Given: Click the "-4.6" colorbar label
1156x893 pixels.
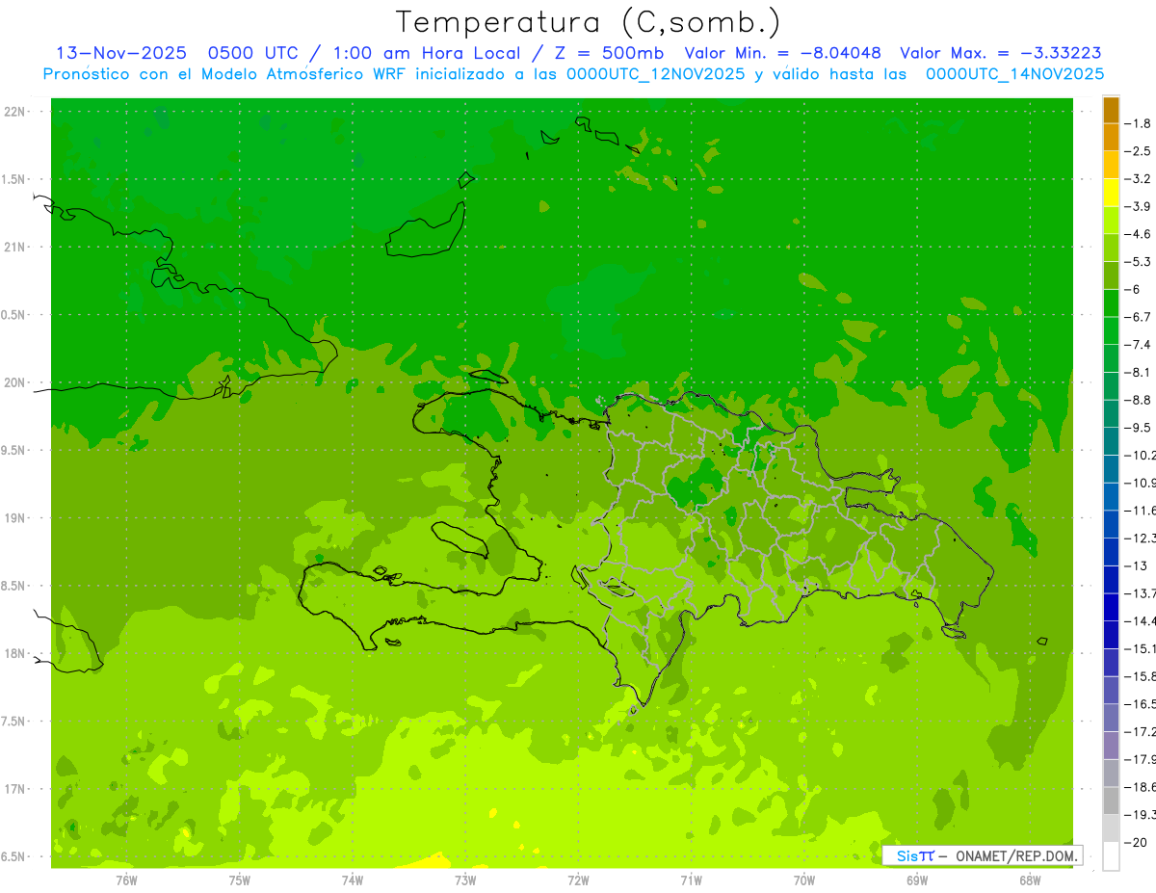Looking at the screenshot, I should pyautogui.click(x=1139, y=234).
